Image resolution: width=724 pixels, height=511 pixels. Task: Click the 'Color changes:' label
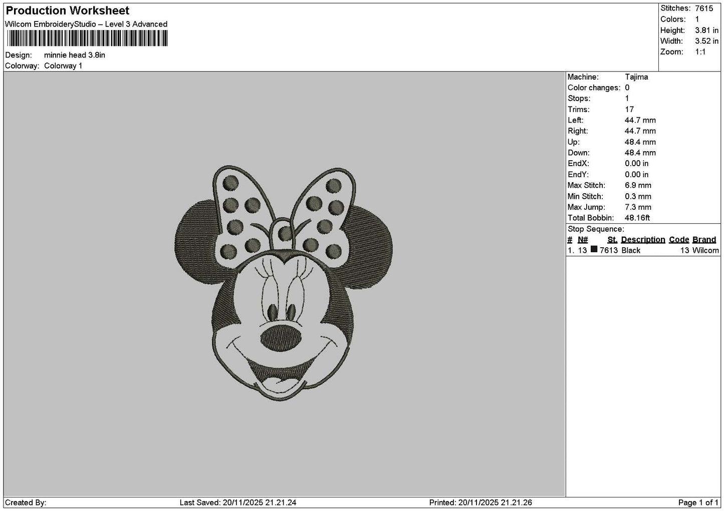click(x=594, y=88)
